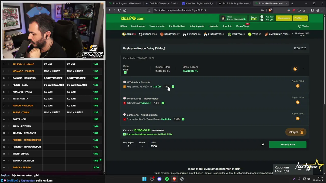The width and height of the screenshot is (326, 183).
Task: Open the browser extensions puzzle icon
Action: pyautogui.click(x=299, y=10)
